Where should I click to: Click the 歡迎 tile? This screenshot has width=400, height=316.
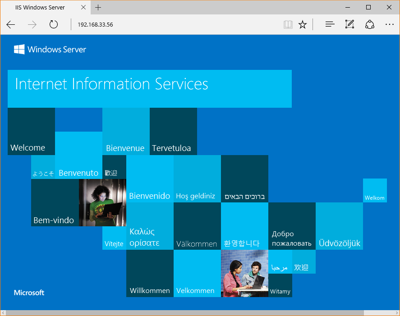click(114, 167)
